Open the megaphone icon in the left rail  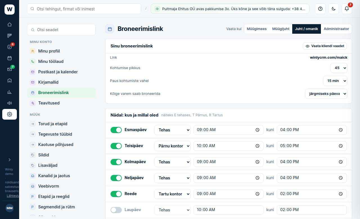pyautogui.click(x=10, y=103)
